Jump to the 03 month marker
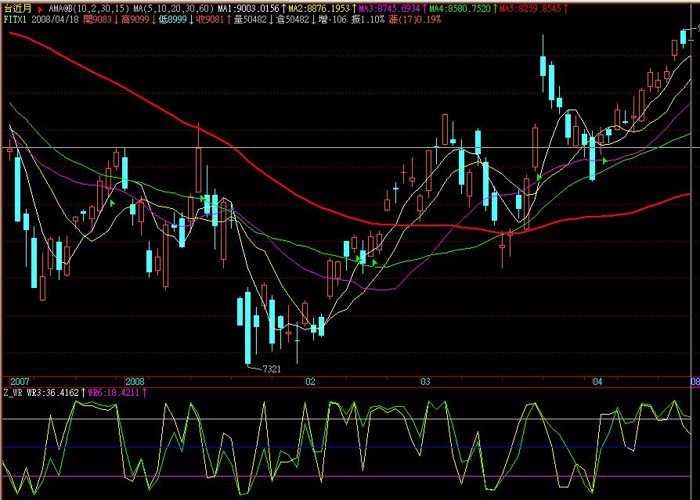The image size is (700, 500). 426,382
